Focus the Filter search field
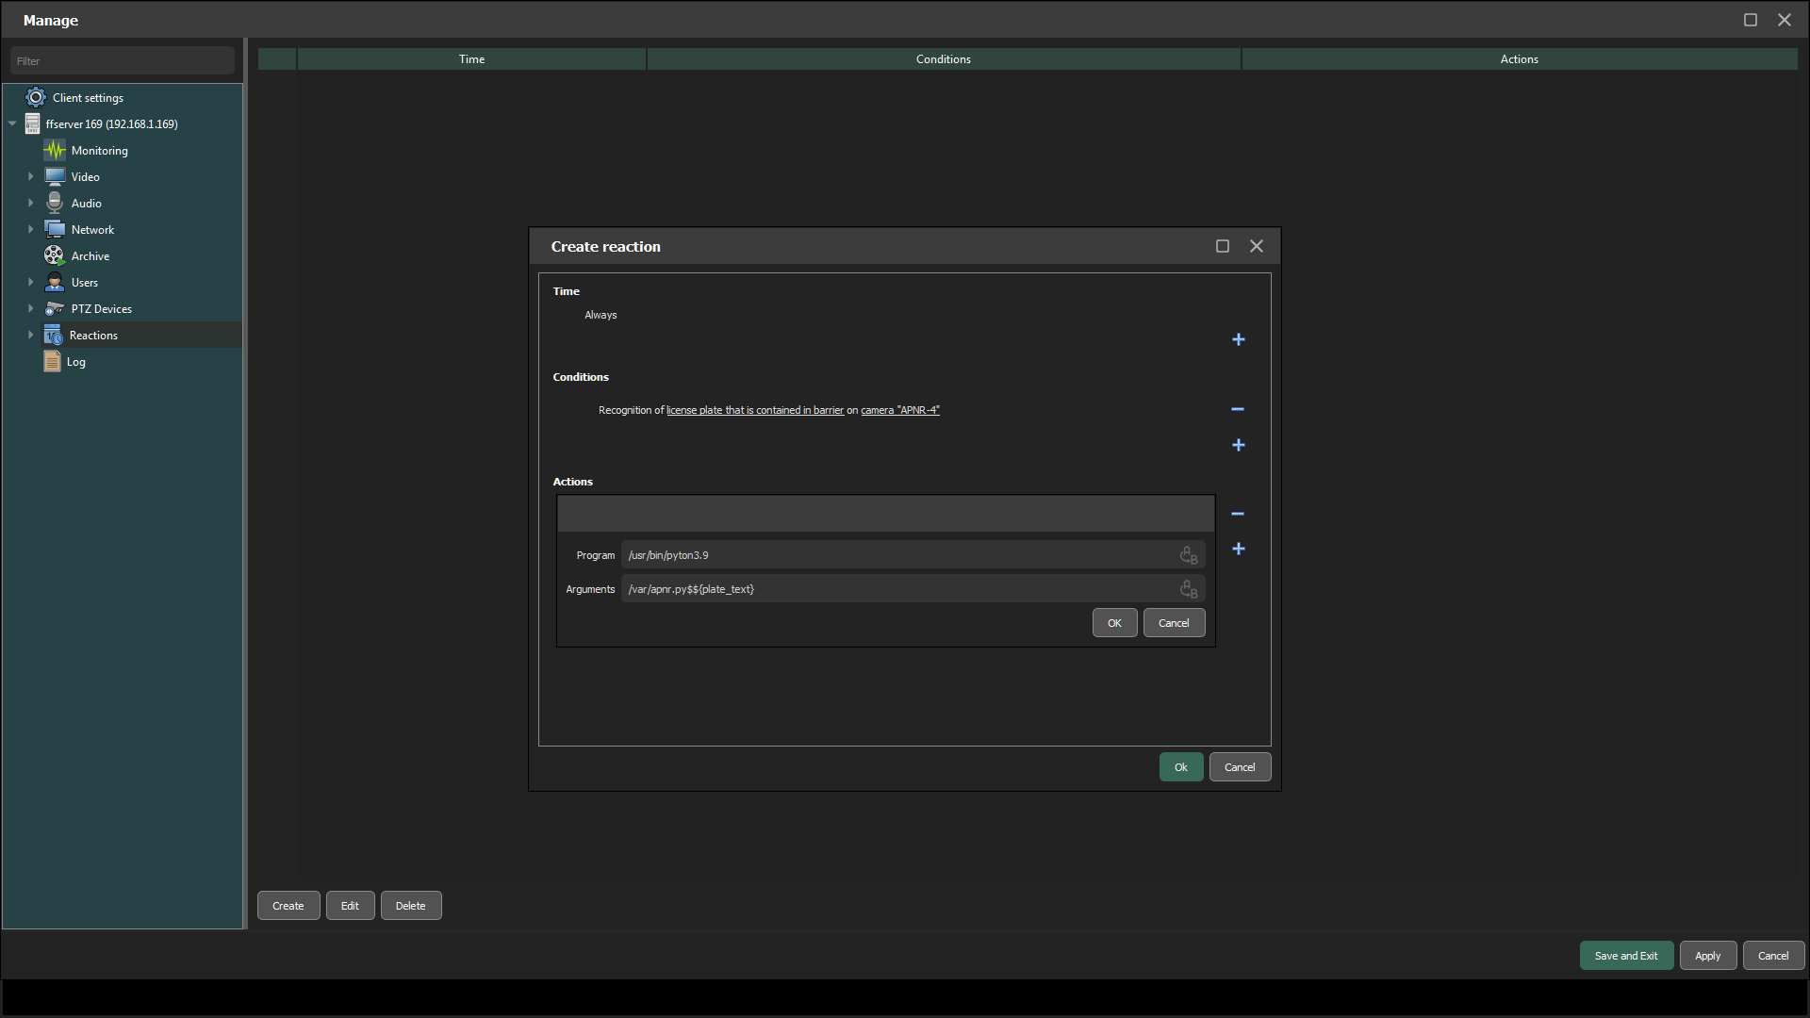This screenshot has width=1810, height=1018. pyautogui.click(x=123, y=60)
